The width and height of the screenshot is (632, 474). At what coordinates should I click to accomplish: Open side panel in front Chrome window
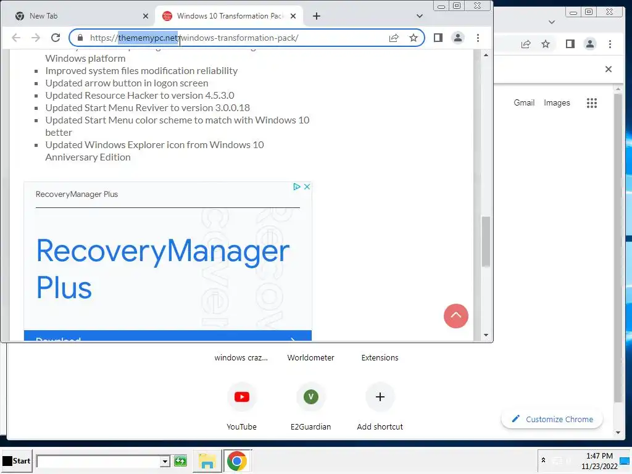click(438, 38)
